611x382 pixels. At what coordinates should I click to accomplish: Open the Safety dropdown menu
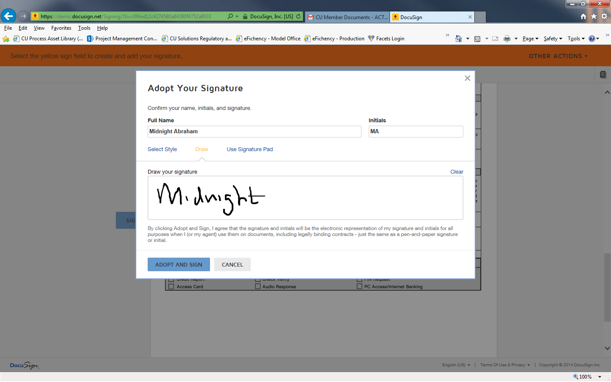coord(553,39)
